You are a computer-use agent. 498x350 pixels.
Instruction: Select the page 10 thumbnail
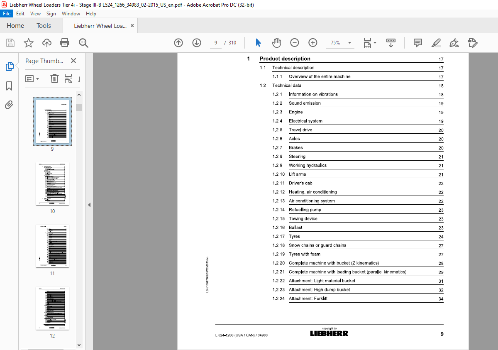pos(52,184)
